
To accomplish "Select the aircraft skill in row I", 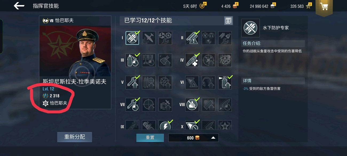I will coord(149,38).
